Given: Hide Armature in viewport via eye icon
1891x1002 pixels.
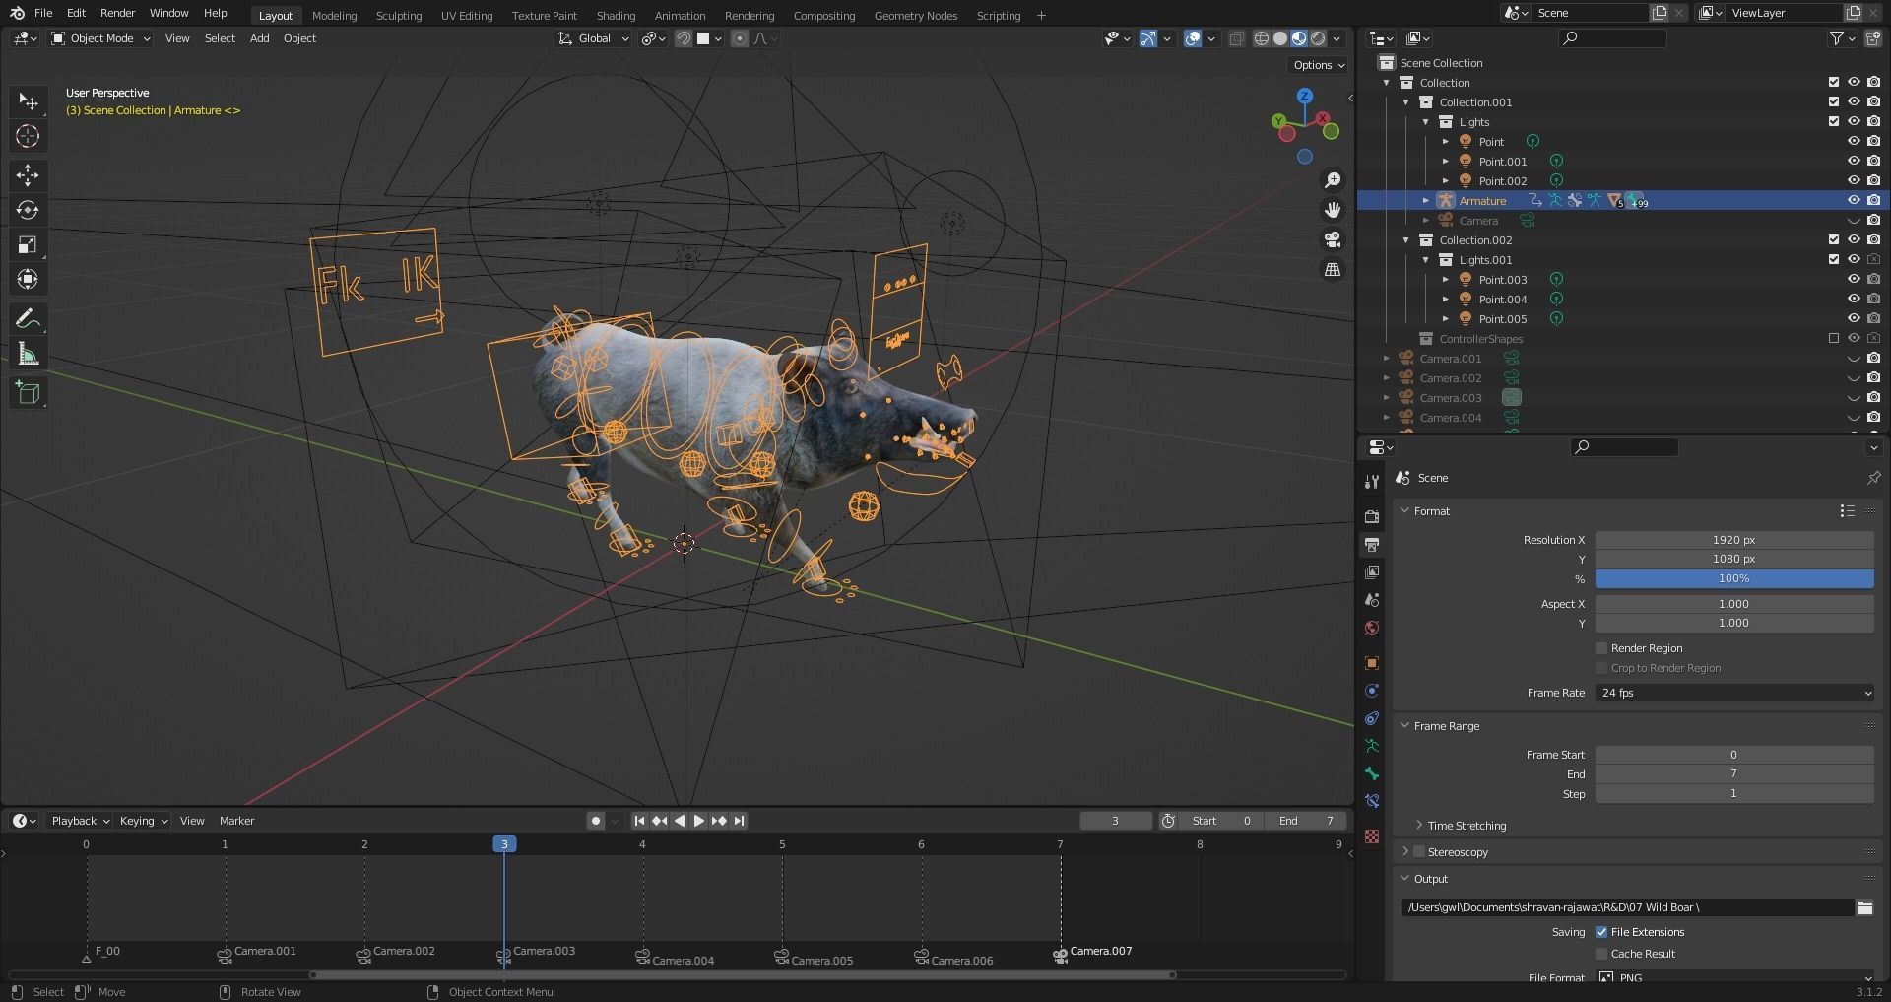Looking at the screenshot, I should (1854, 200).
